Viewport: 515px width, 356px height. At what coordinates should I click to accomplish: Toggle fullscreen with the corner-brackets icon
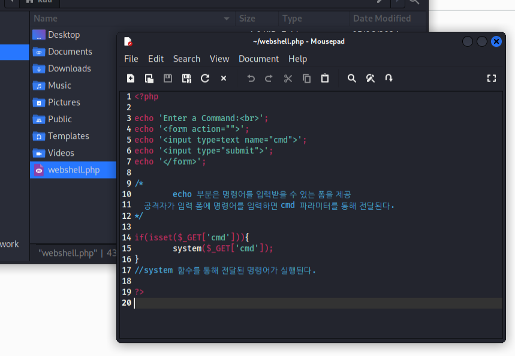click(492, 78)
